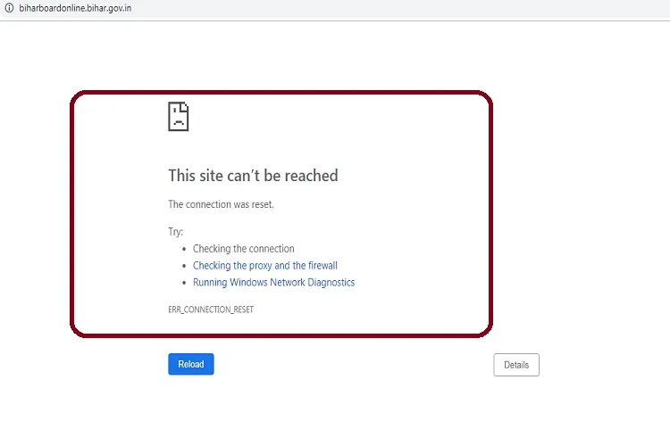Click the word 'Diagnostics' in the Windows link
Image resolution: width=670 pixels, height=446 pixels.
[330, 283]
